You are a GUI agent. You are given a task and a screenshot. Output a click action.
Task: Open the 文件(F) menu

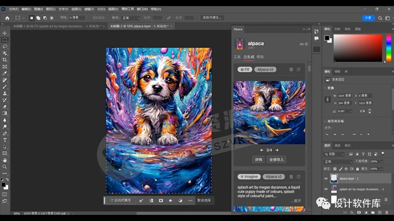tap(14, 9)
